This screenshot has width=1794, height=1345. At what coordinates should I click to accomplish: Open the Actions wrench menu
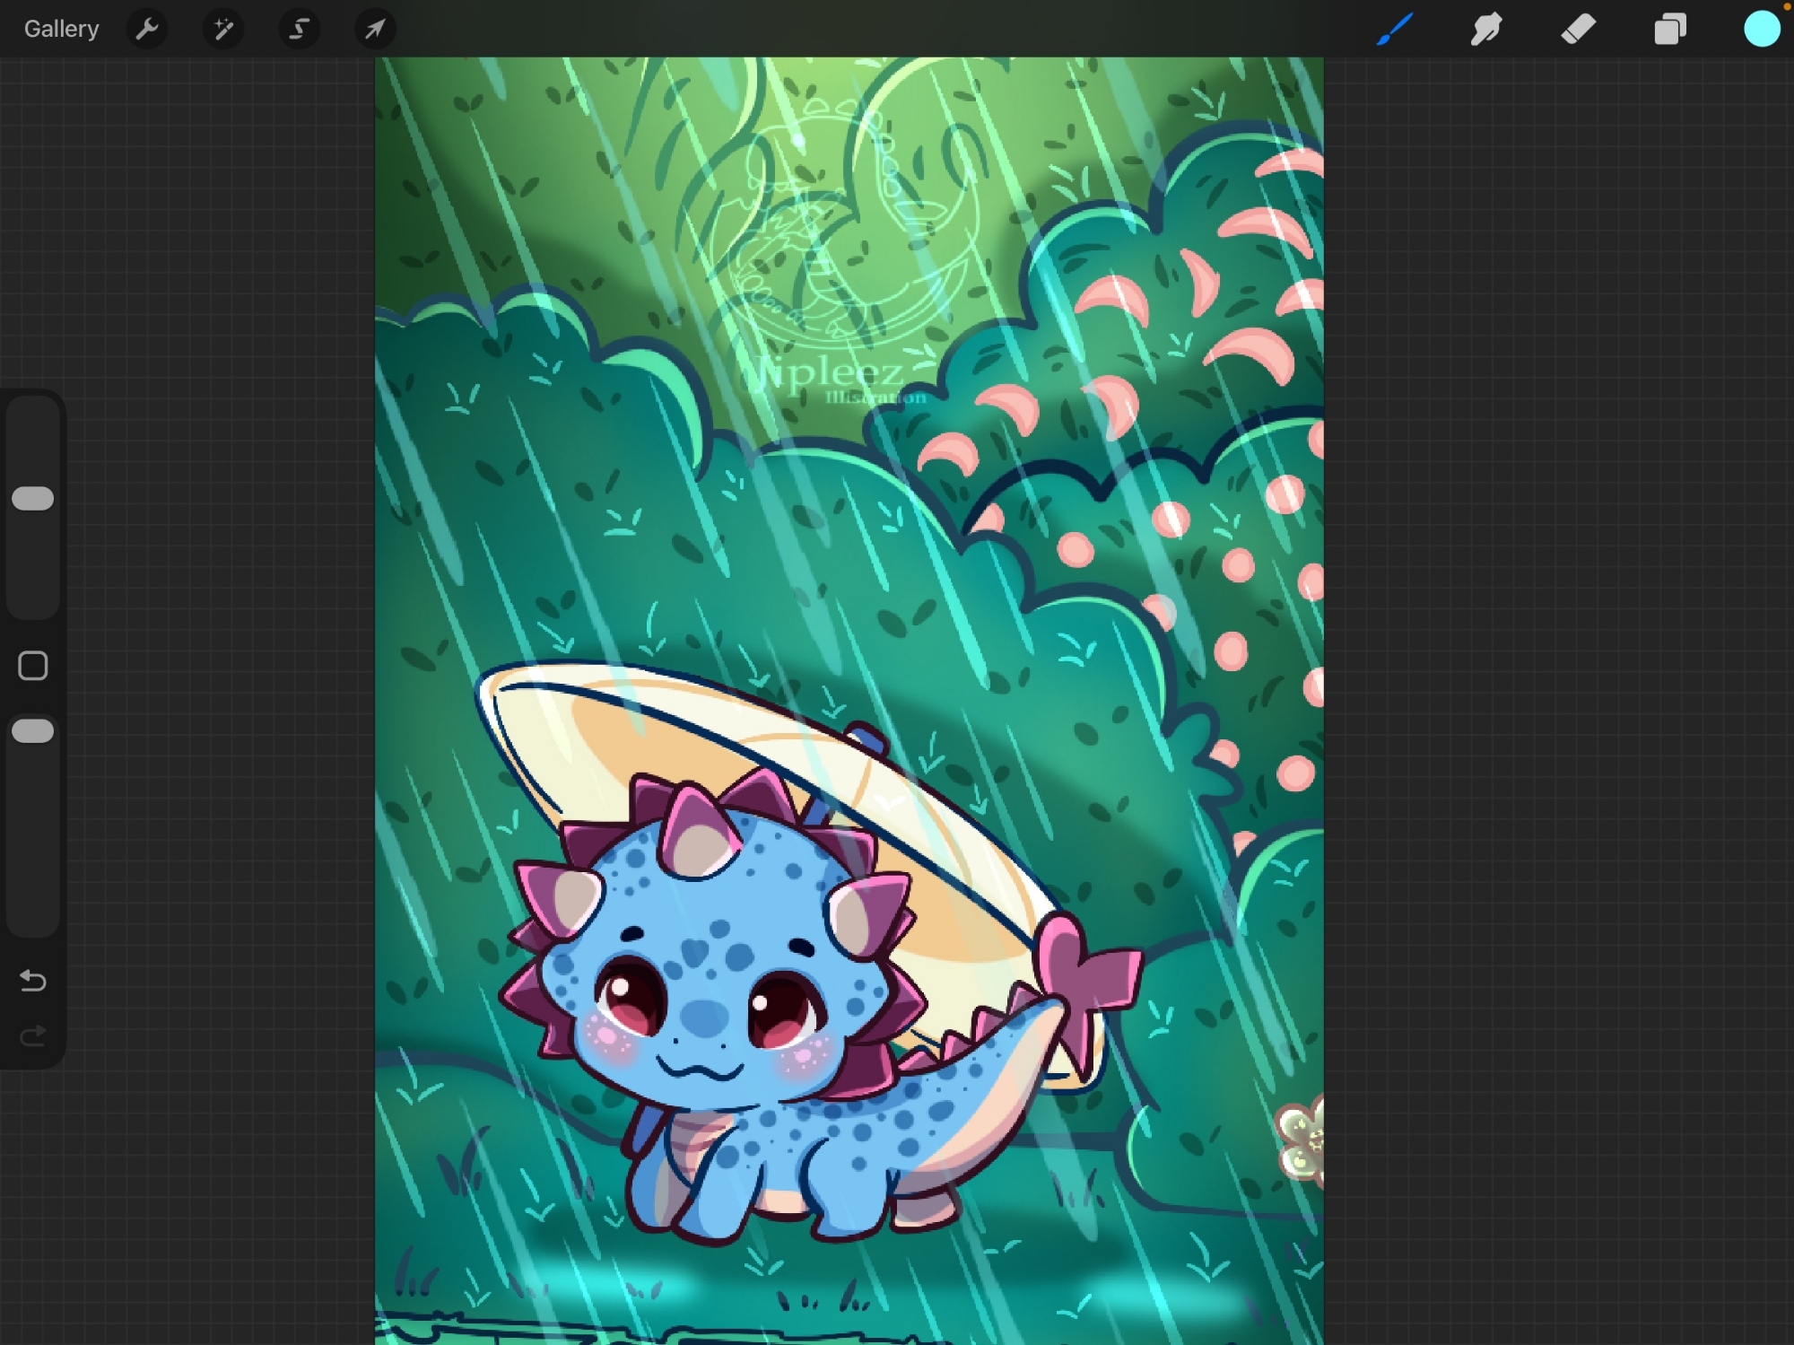tap(147, 30)
